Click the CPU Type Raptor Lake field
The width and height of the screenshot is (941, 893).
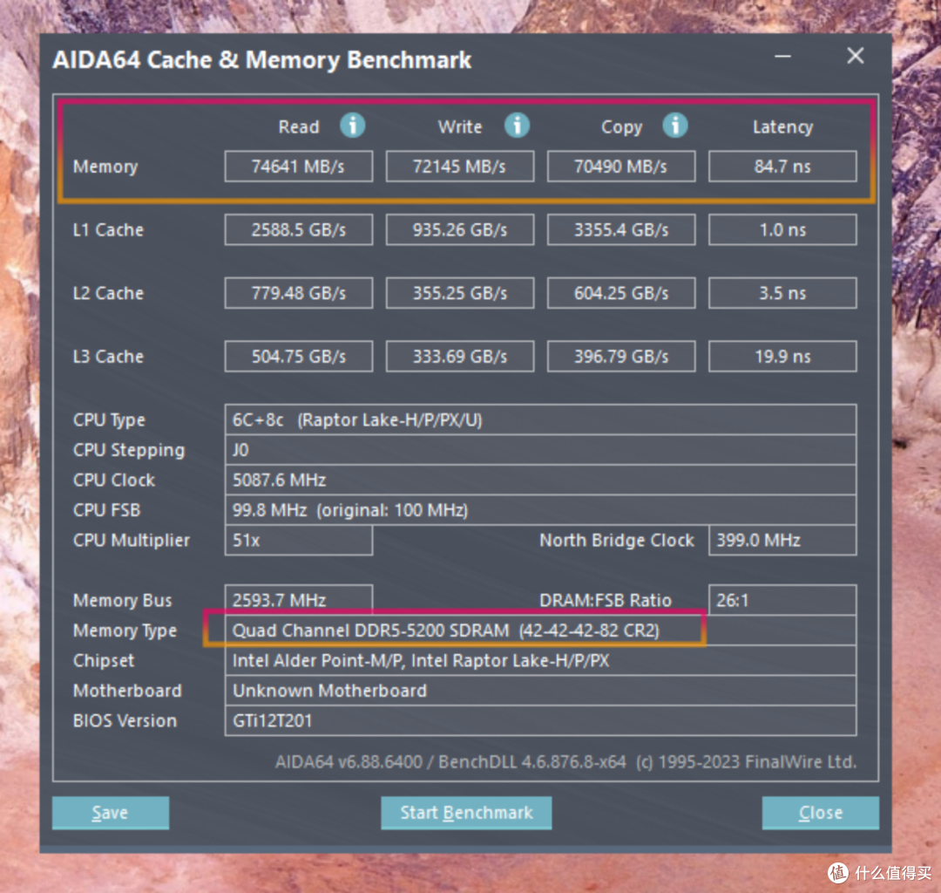pyautogui.click(x=540, y=419)
